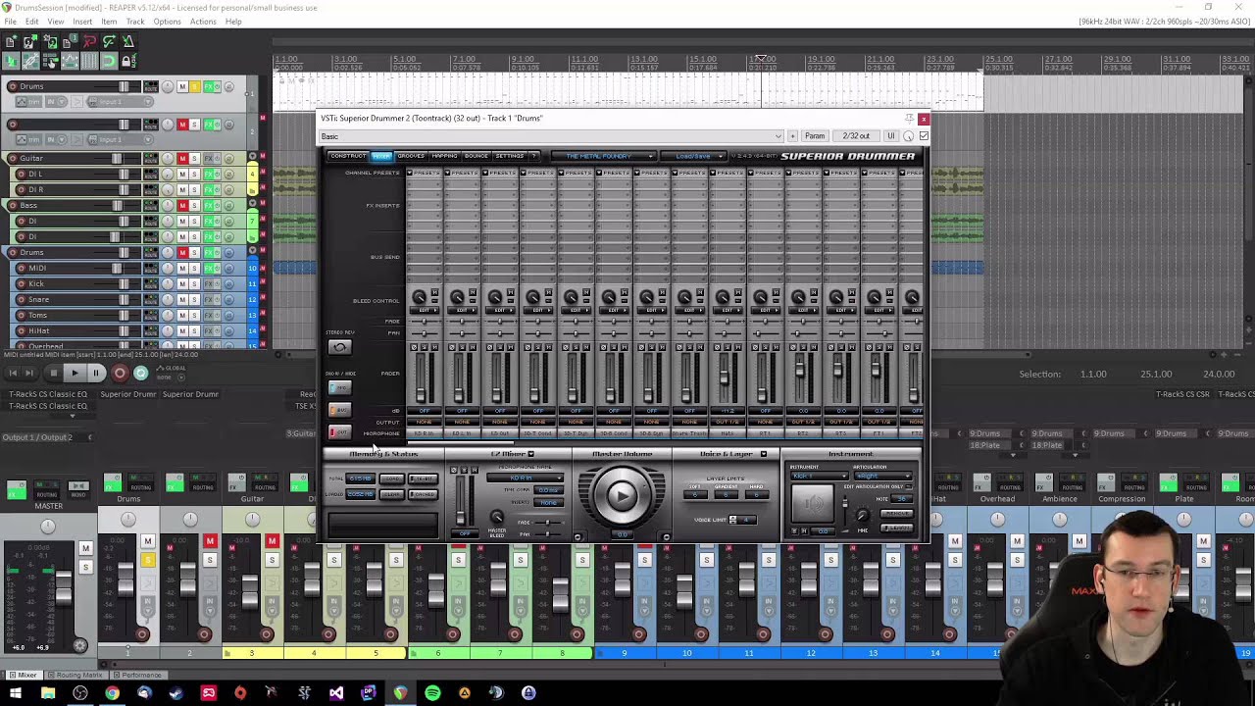Solo the MIDI track
The height and width of the screenshot is (706, 1255).
[194, 268]
